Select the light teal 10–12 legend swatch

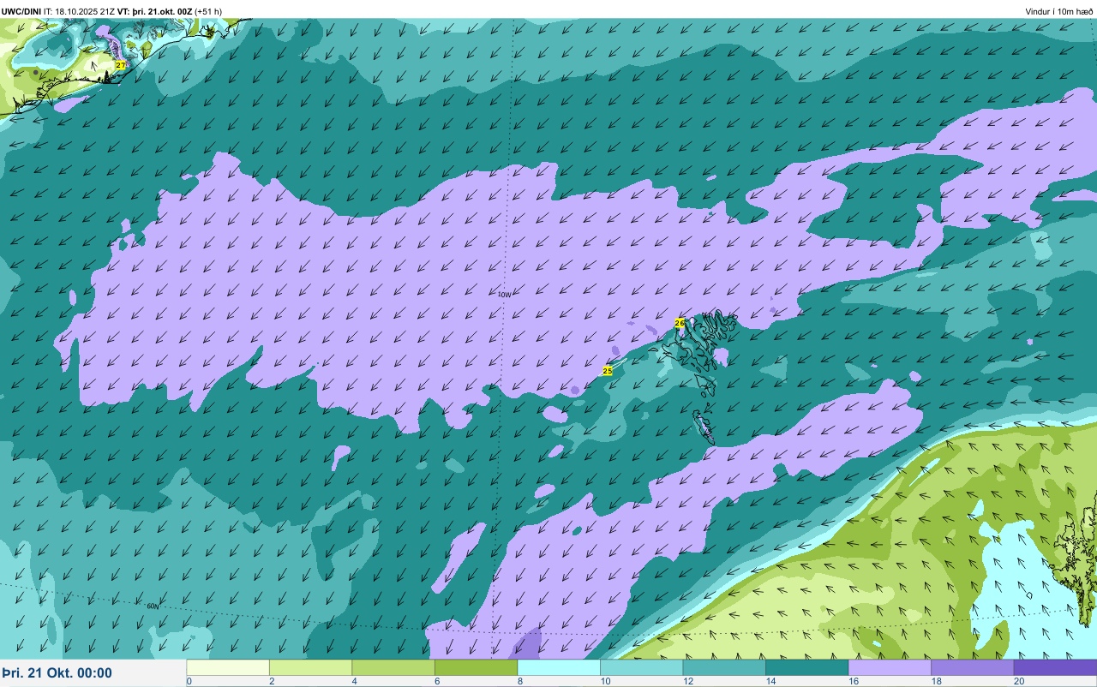tap(641, 667)
